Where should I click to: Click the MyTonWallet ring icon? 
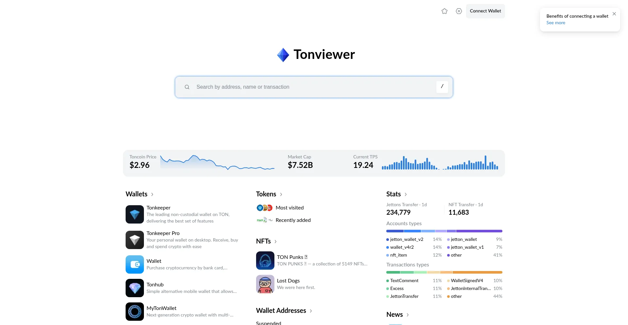tap(135, 312)
